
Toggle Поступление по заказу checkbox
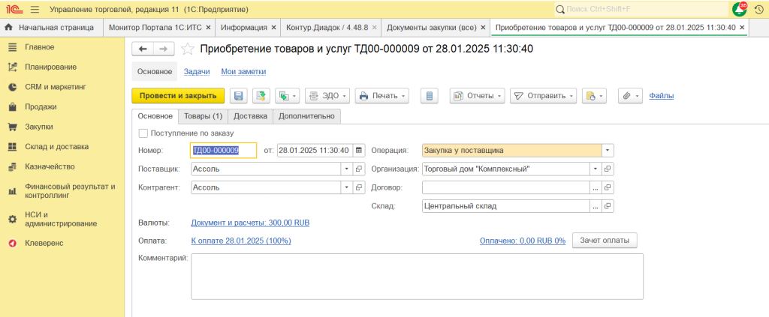pyautogui.click(x=143, y=133)
